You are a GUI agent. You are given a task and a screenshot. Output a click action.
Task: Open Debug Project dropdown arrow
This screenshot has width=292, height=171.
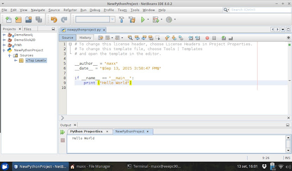point(162,19)
